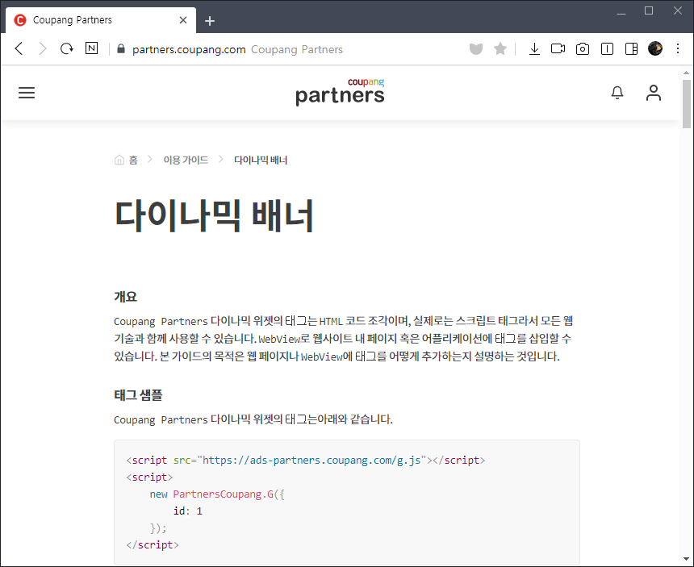Open the Naver N toolbar button
694x567 pixels.
point(92,48)
